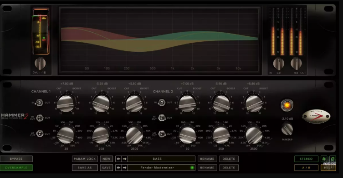Click the VU meter display
Viewport: 343px width, 178px height.
pyautogui.click(x=41, y=31)
